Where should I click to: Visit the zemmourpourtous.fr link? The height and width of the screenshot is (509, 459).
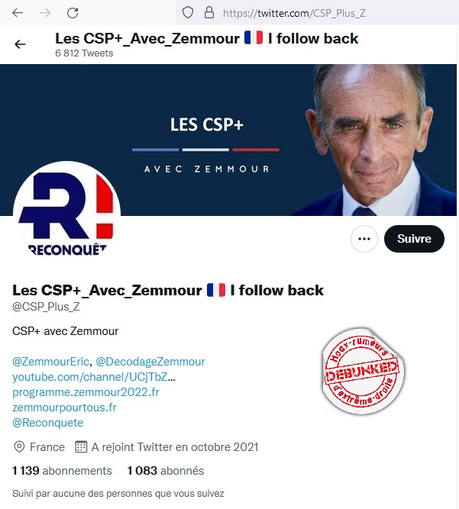tap(64, 408)
